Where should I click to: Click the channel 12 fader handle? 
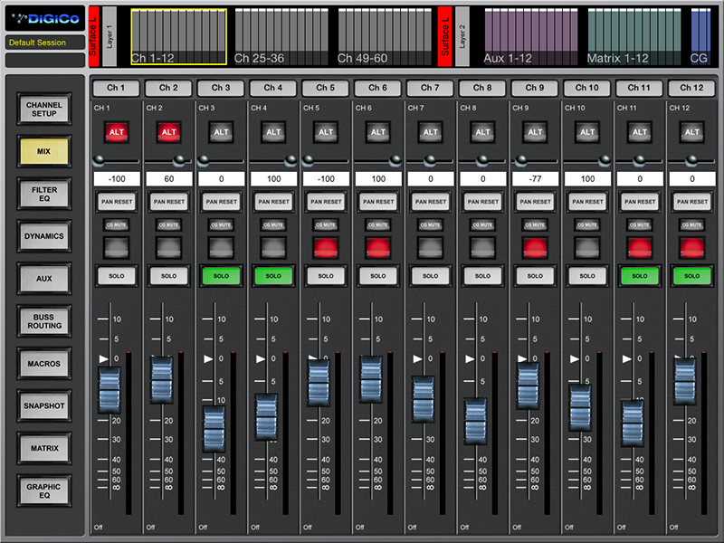click(x=685, y=382)
